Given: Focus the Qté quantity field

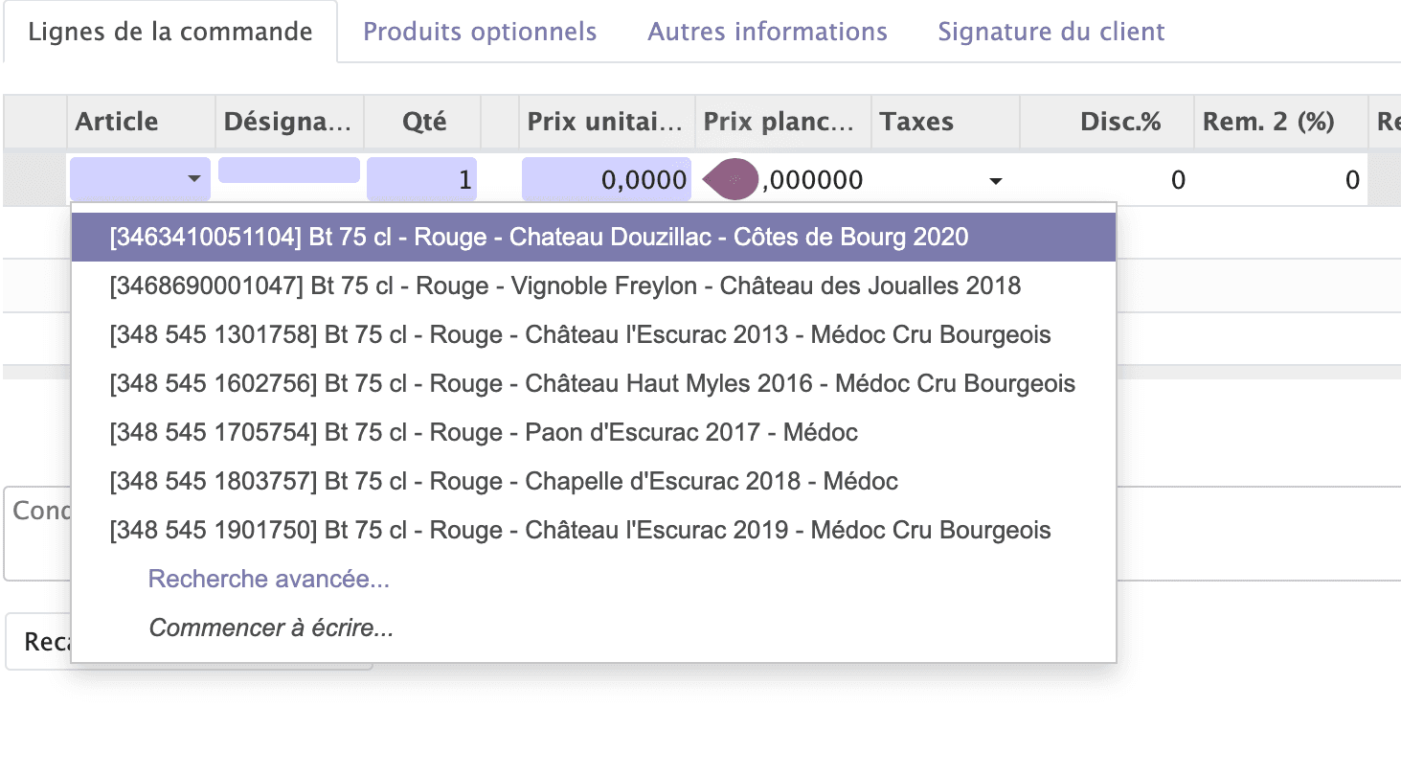Looking at the screenshot, I should [x=421, y=179].
